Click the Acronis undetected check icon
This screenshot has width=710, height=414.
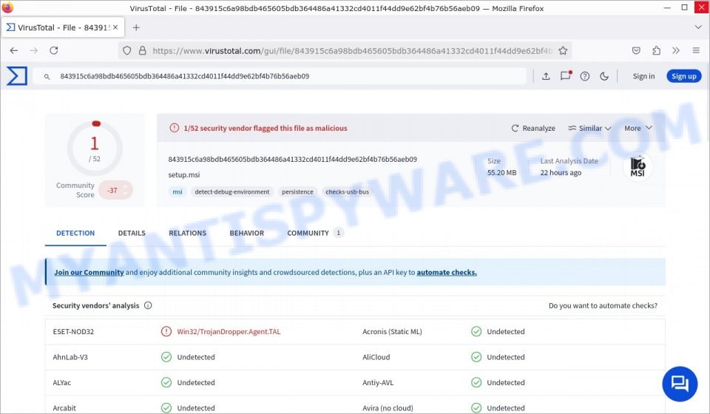click(x=476, y=332)
